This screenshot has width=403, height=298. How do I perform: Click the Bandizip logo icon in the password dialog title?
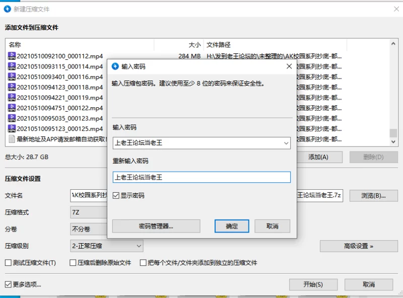115,66
